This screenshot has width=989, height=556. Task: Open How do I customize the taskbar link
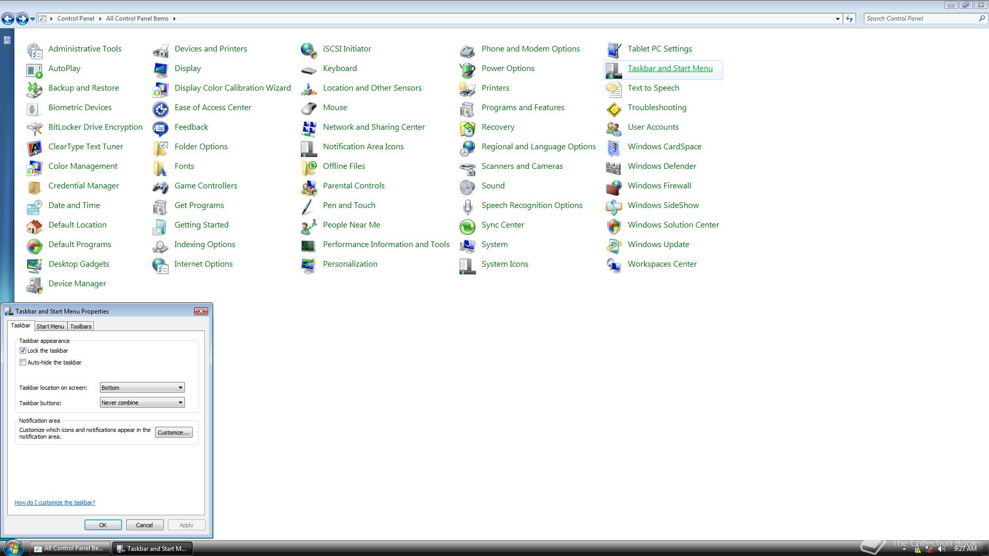click(x=55, y=502)
